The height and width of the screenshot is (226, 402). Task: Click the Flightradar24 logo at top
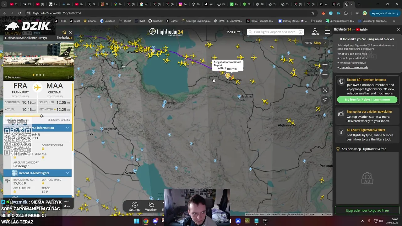[x=166, y=32]
